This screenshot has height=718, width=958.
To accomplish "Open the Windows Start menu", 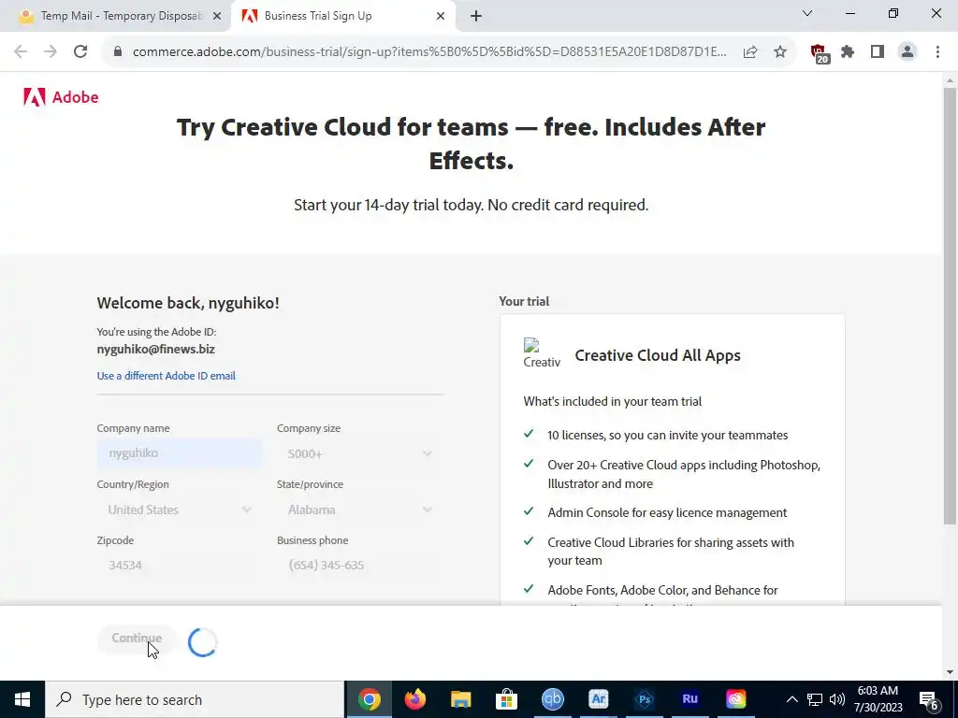I will tap(22, 699).
